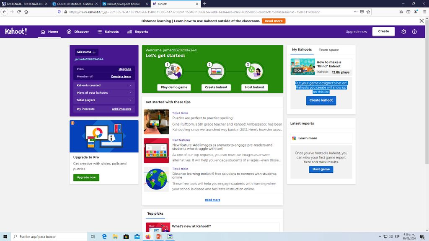The height and width of the screenshot is (241, 429).
Task: Click Read more link below tips
Action: (x=212, y=200)
